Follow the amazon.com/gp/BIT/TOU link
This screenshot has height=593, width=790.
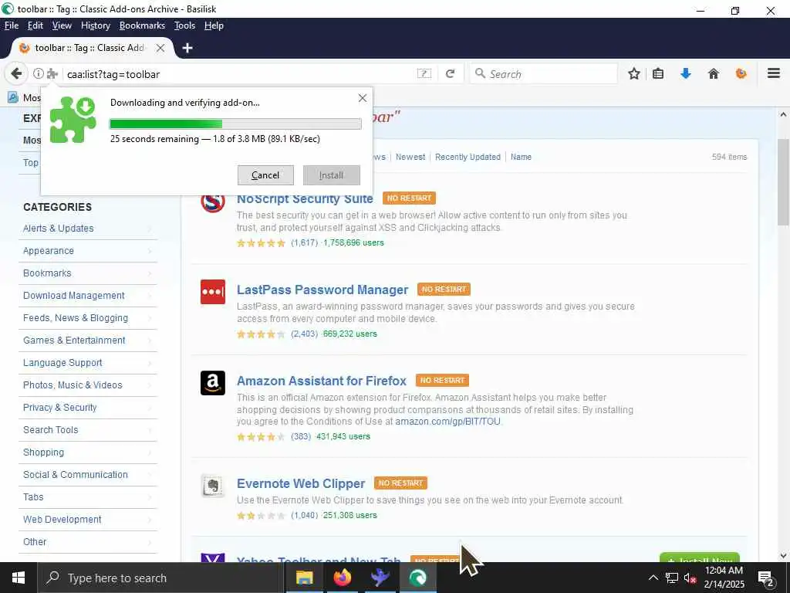click(x=448, y=421)
